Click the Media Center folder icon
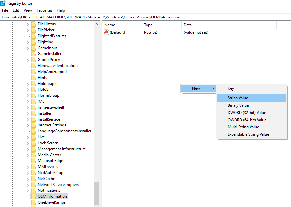Screen dimensions: 291x207 [x=34, y=155]
